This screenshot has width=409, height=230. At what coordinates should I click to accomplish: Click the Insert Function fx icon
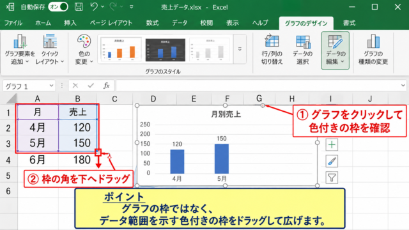(106, 86)
